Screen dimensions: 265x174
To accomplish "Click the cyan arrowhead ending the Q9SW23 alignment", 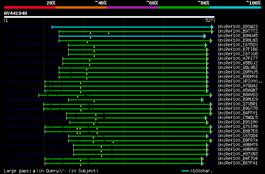I will pos(212,27).
